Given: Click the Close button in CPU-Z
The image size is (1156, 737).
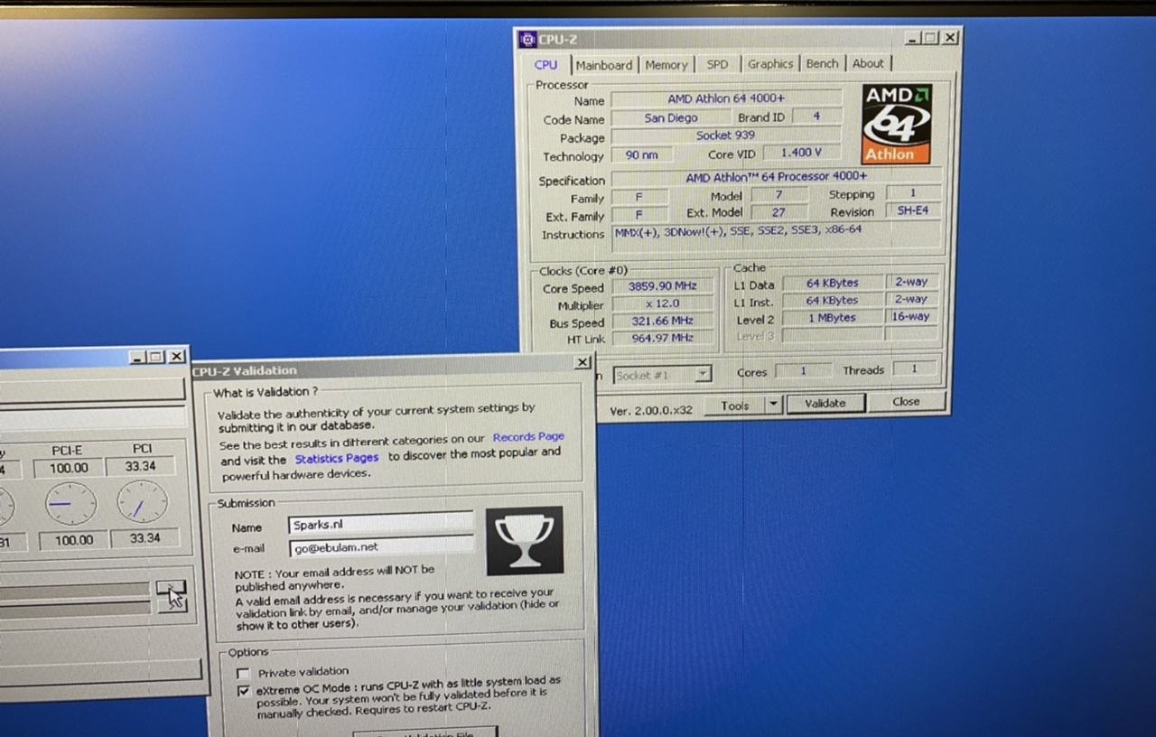Looking at the screenshot, I should pyautogui.click(x=906, y=402).
